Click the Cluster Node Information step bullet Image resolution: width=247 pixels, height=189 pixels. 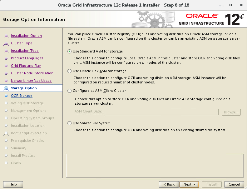(6, 73)
